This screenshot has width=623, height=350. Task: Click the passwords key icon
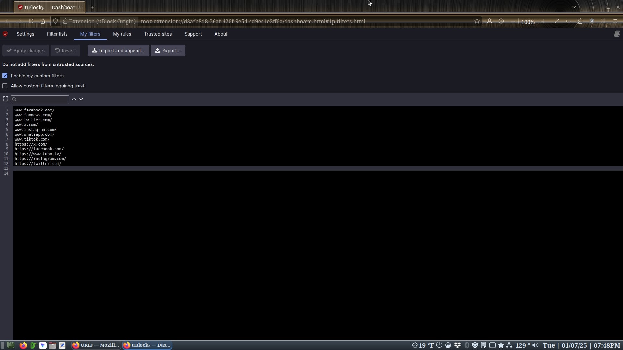click(x=568, y=21)
